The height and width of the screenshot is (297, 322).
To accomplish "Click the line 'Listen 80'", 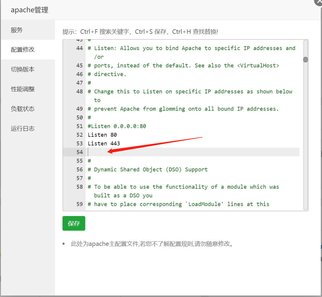I will pos(102,135).
